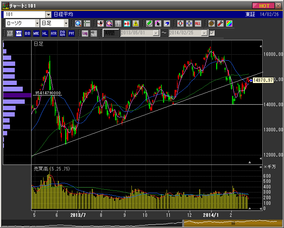Click the red yen sign icon
Screen dimensions: 284x228
pyautogui.click(x=127, y=23)
